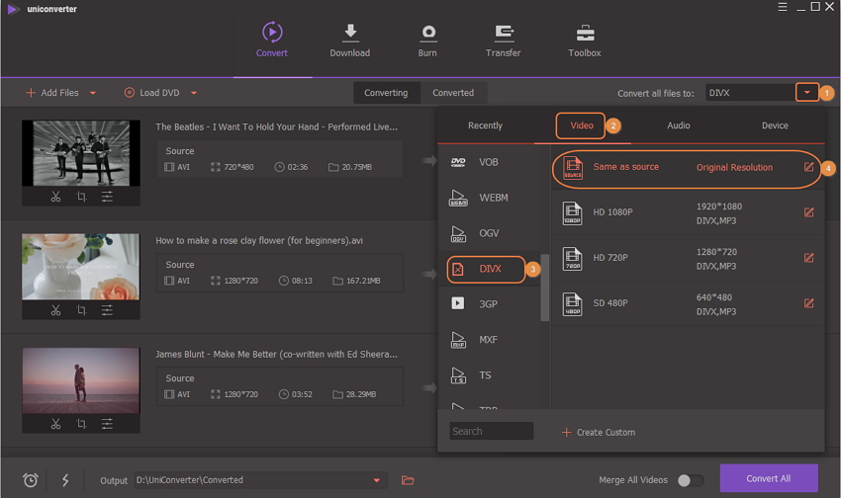Open the Video format tab
The width and height of the screenshot is (841, 498).
tap(582, 125)
